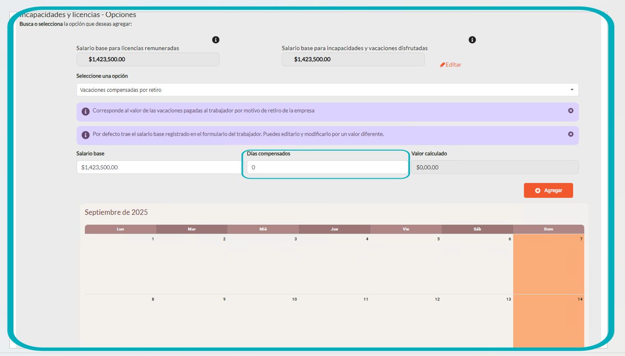The height and width of the screenshot is (356, 625).
Task: Click calendar day 3 under Mié
Action: (x=263, y=264)
